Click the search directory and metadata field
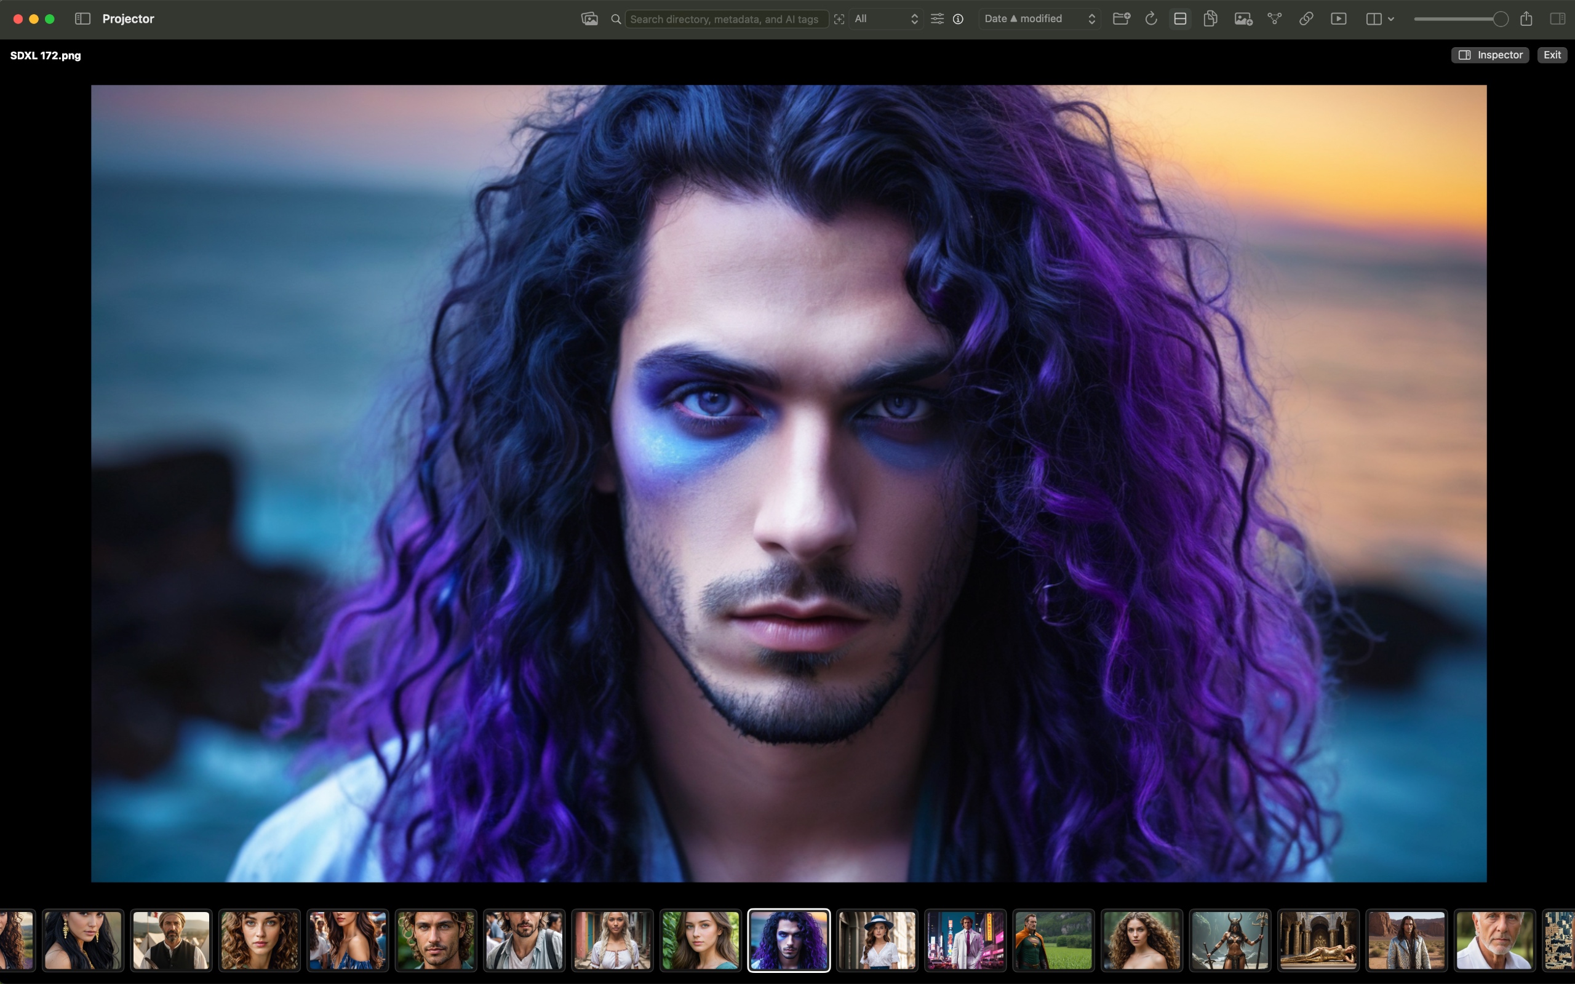1575x984 pixels. [727, 19]
